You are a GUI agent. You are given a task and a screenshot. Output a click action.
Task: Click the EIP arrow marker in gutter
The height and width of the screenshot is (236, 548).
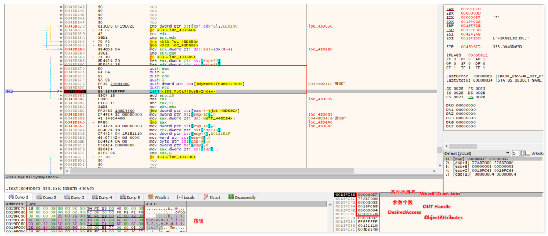point(9,92)
